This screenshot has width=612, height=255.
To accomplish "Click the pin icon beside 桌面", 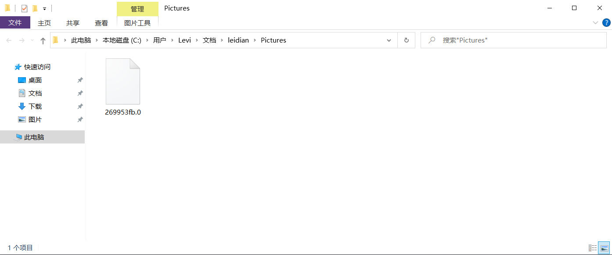I will pos(80,80).
